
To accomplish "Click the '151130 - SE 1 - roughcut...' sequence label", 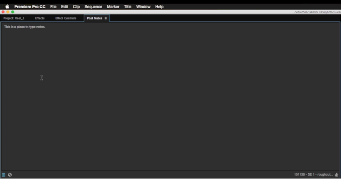I will point(314,174).
